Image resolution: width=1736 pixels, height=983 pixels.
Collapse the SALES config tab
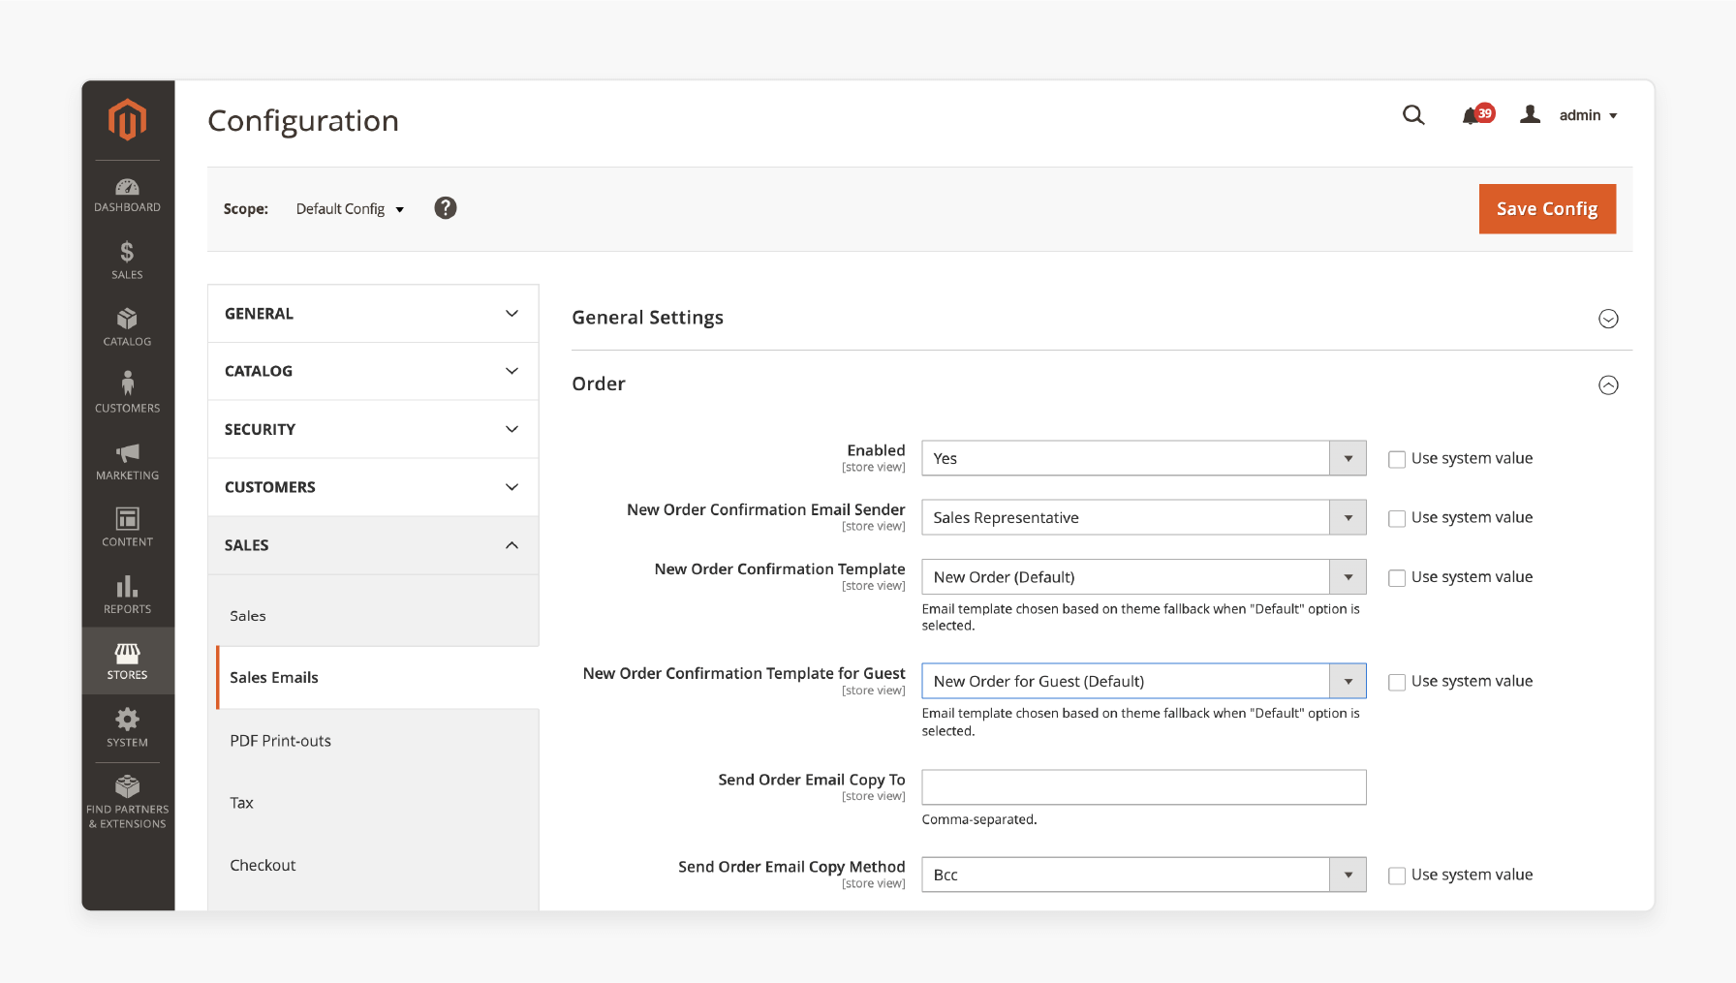373,545
